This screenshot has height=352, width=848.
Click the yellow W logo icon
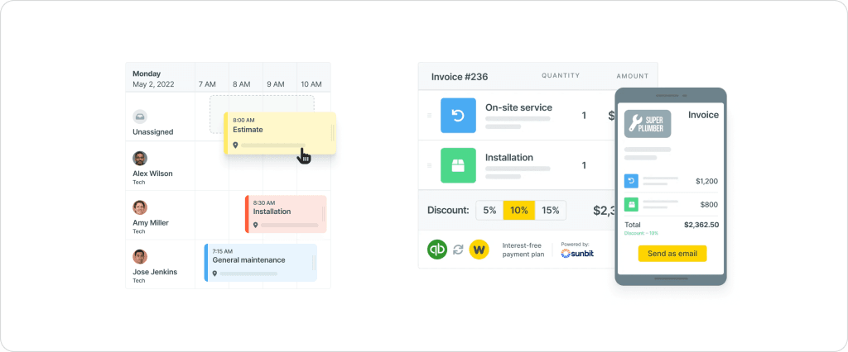[479, 249]
